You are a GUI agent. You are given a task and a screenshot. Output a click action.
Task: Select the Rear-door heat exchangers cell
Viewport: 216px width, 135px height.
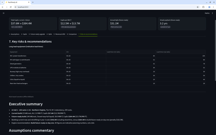pos(37,83)
